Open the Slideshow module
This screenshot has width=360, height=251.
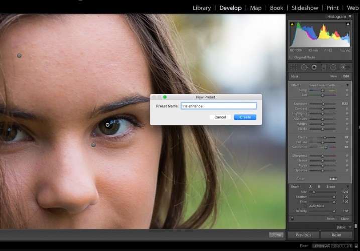pos(305,8)
